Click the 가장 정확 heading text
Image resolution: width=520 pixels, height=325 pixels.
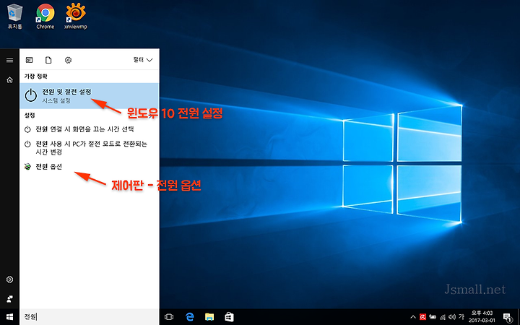point(36,77)
